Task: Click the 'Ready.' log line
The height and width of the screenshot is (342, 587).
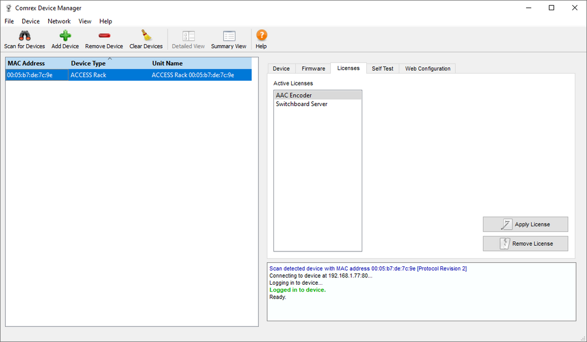Action: tap(278, 297)
